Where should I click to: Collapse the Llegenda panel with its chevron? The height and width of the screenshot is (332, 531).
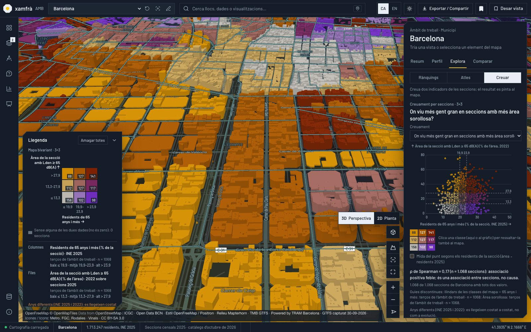[x=114, y=140]
